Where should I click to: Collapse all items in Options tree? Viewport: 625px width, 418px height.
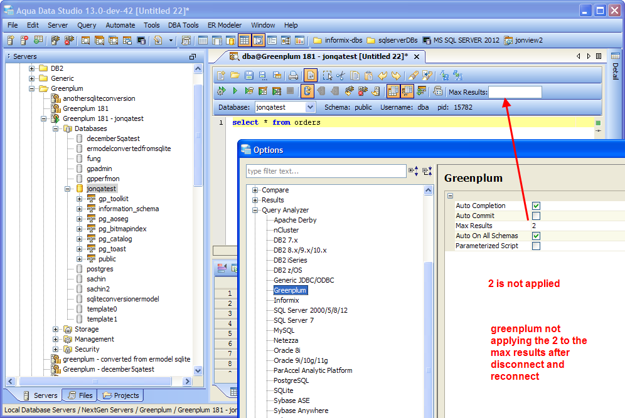(x=427, y=171)
